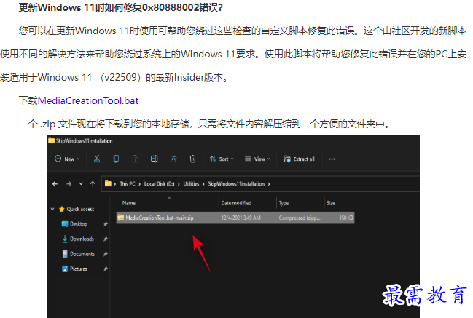473x318 pixels.
Task: Click the Downloads arrow icon in sidebar
Action: click(x=65, y=239)
